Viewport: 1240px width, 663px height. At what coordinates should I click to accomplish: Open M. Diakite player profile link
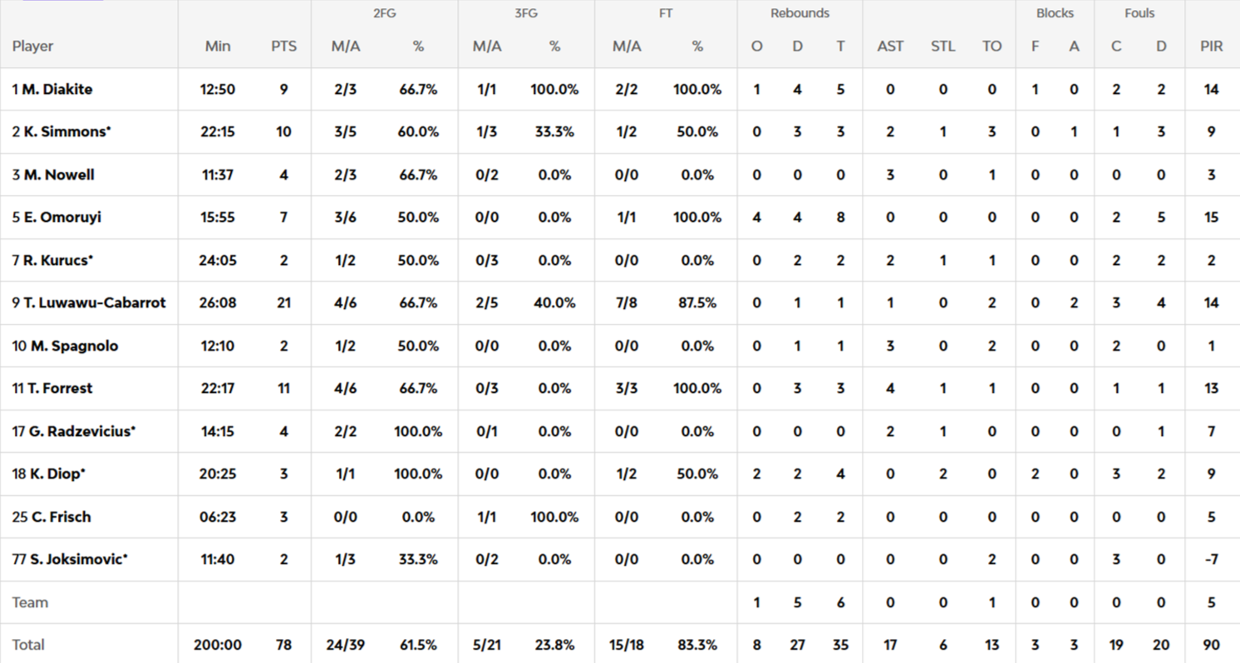tap(57, 90)
